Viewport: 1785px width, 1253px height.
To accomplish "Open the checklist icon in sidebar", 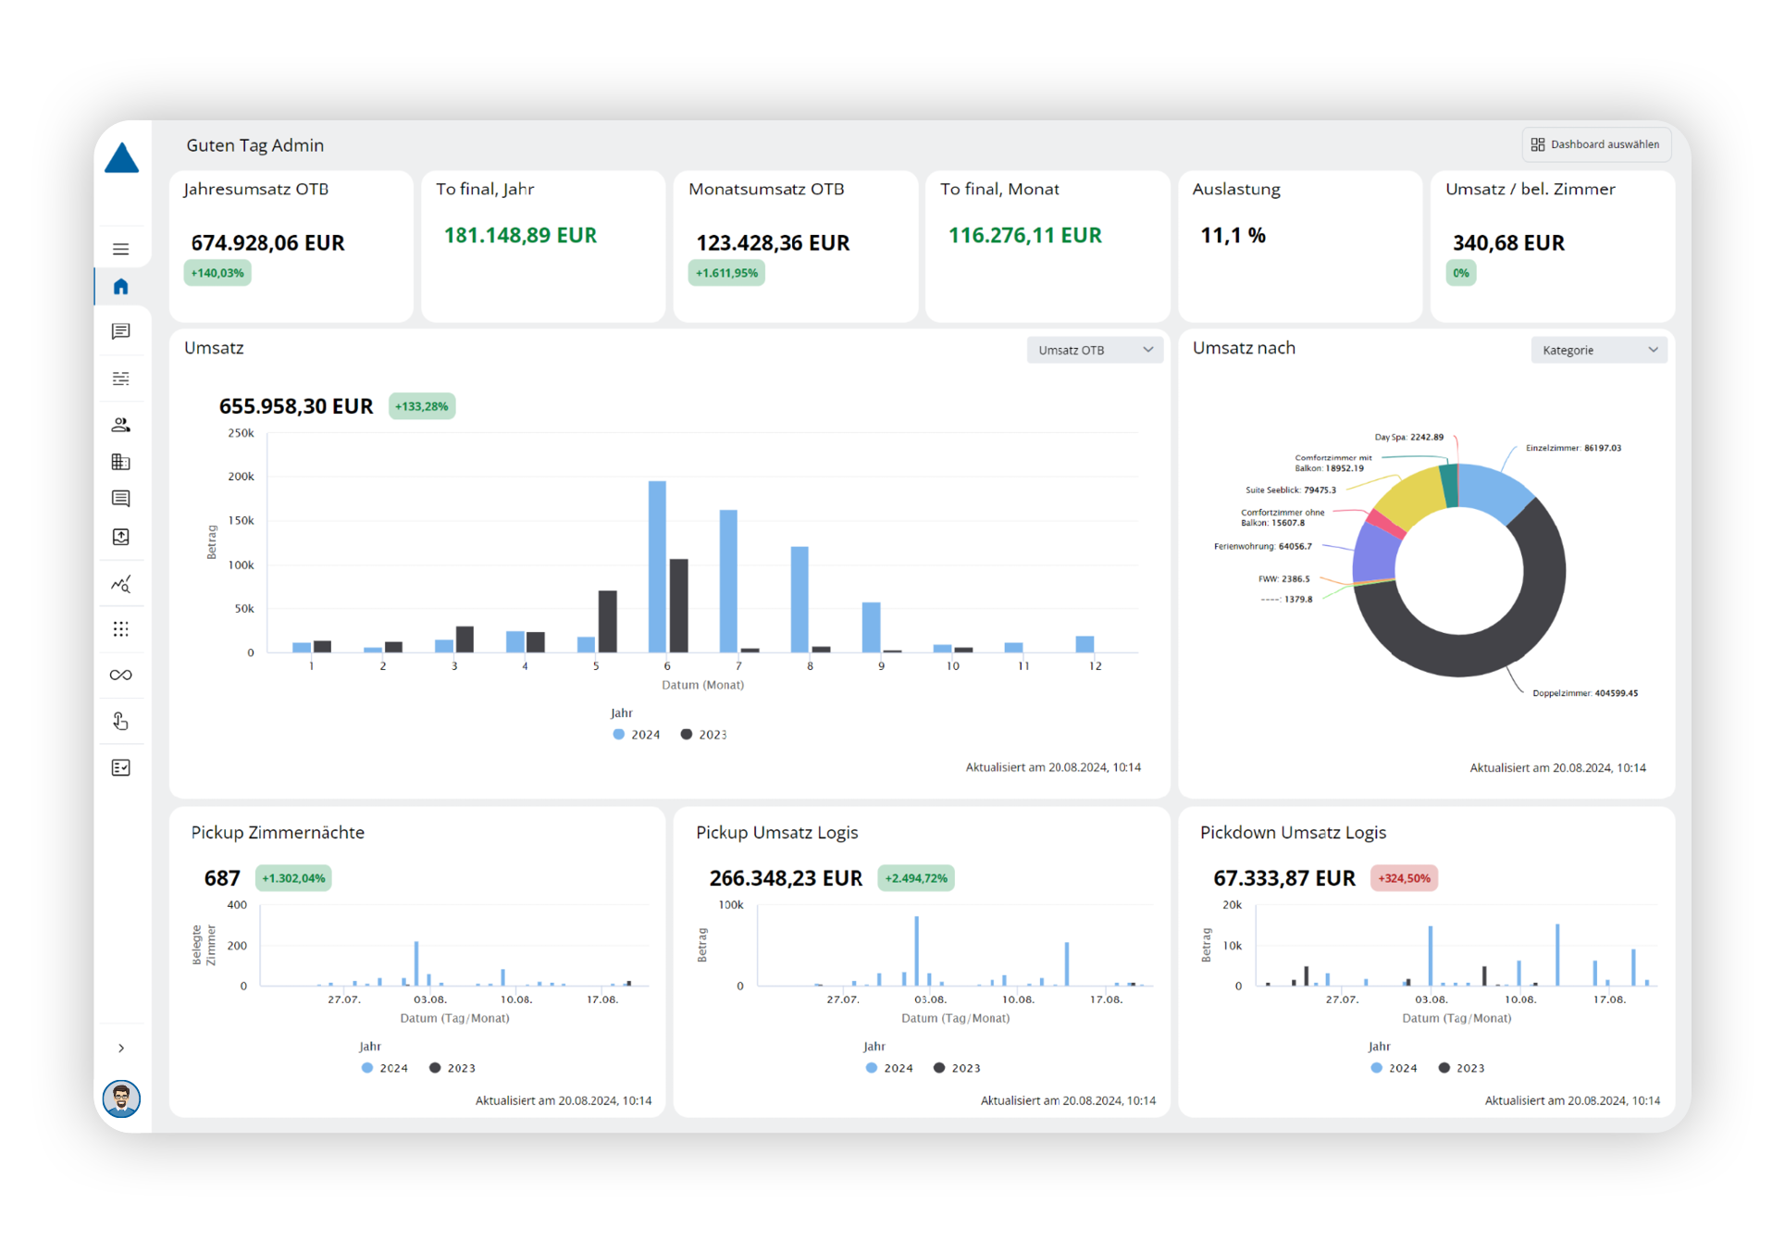I will 120,768.
